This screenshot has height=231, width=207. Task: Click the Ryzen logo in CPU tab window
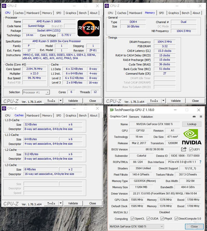89,28
